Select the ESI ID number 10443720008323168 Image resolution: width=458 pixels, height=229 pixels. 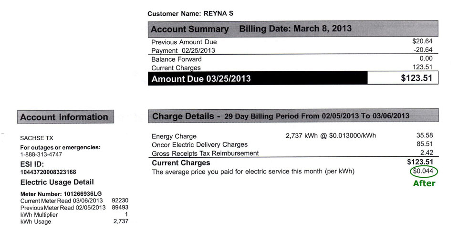click(48, 172)
